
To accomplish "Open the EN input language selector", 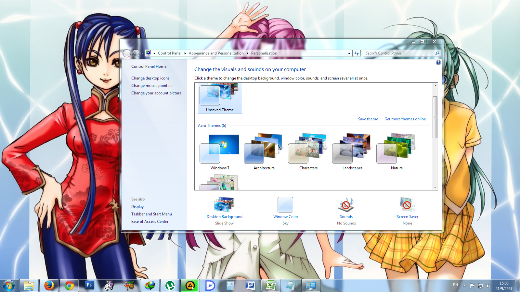I will [x=455, y=285].
